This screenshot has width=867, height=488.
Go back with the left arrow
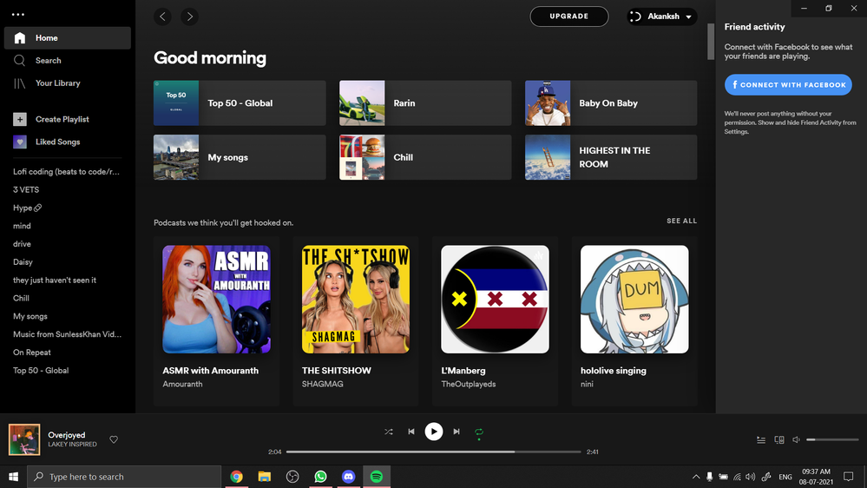pos(162,16)
